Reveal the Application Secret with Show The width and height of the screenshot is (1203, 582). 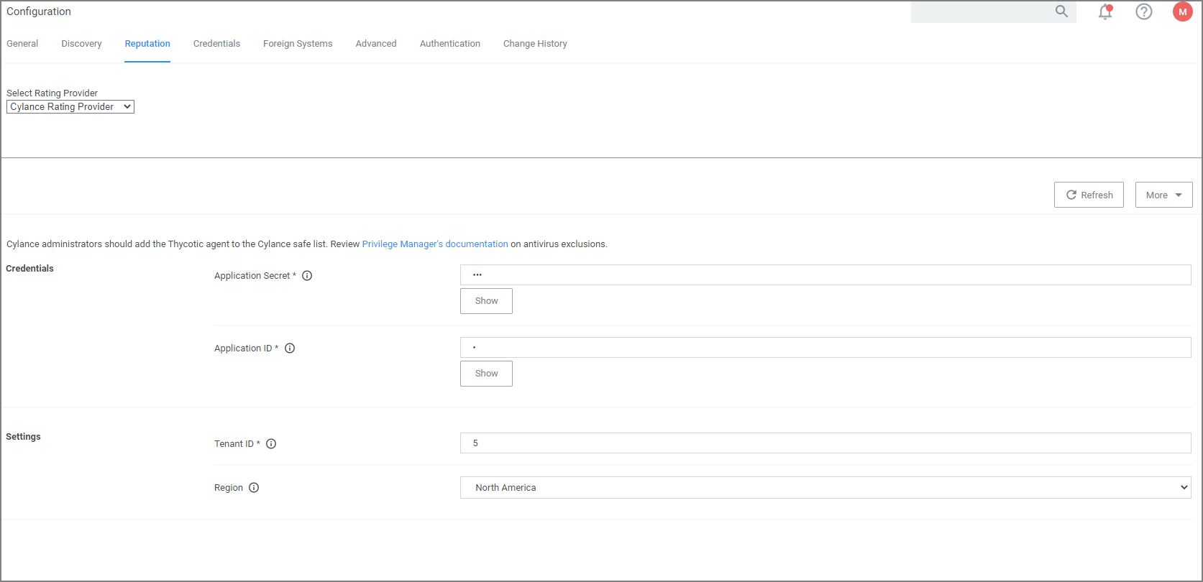(486, 301)
